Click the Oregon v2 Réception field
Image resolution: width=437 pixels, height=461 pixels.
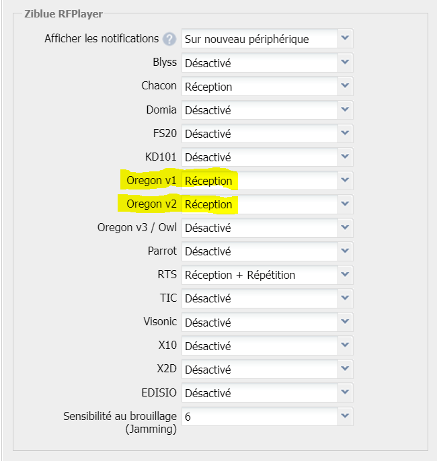260,204
